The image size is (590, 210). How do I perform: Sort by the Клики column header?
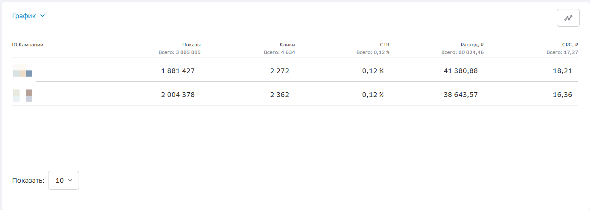click(287, 45)
